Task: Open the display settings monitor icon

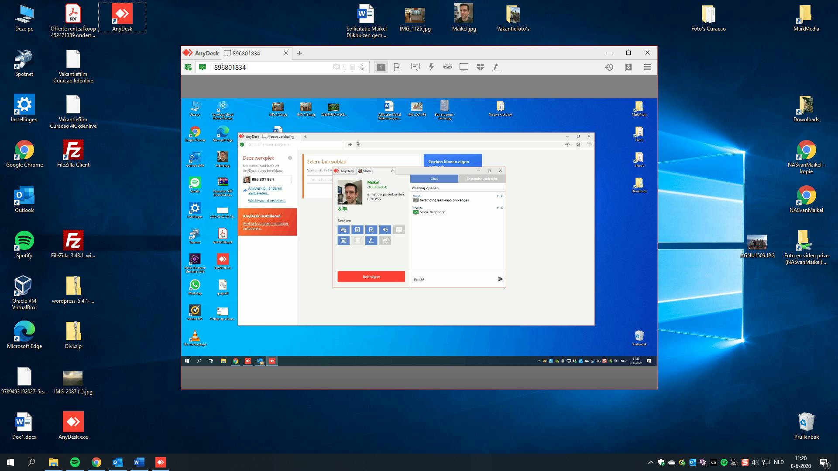Action: [x=464, y=67]
